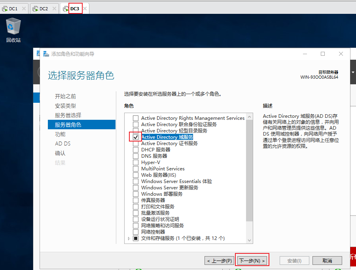Screen dimensions: 356x270
Task: Check Windows Server 更新服务
Action: (136, 188)
